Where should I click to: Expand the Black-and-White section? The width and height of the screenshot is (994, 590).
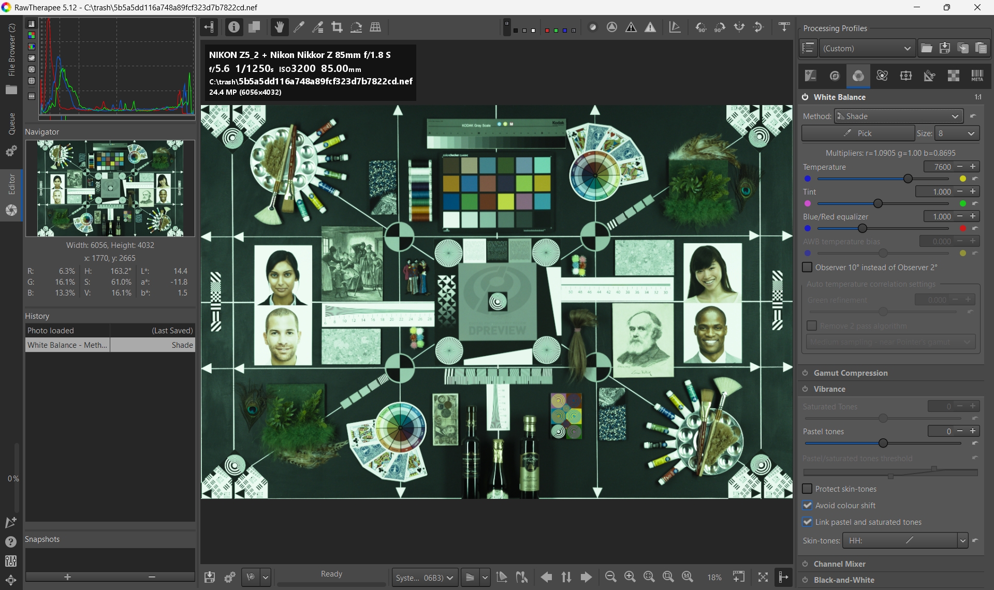point(844,580)
